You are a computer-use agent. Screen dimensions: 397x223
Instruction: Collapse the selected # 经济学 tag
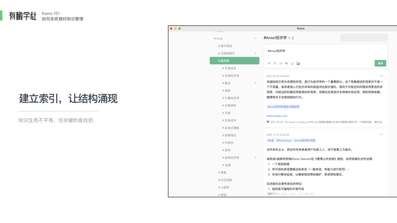[x=255, y=61]
